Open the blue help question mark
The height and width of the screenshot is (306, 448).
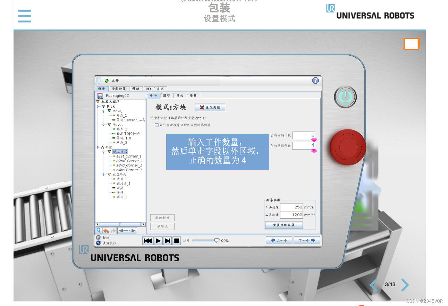[315, 80]
